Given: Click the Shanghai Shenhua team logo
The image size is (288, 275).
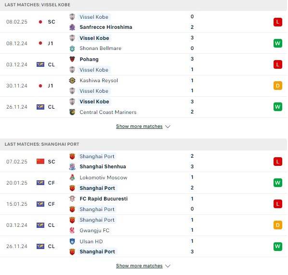Looking at the screenshot, I should point(72,166).
